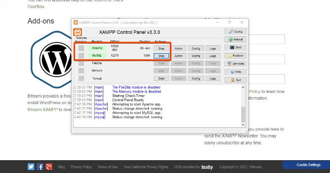Open Cookie Settings button
This screenshot has width=330, height=173.
tap(308, 165)
